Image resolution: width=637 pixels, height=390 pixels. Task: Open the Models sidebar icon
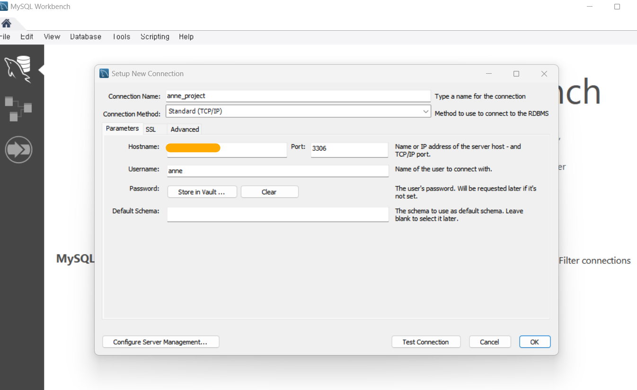18,108
